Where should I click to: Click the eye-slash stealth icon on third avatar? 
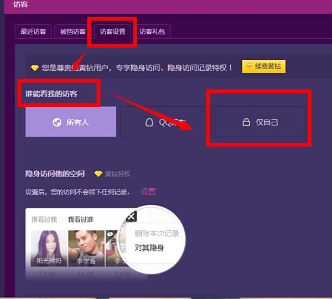point(110,235)
